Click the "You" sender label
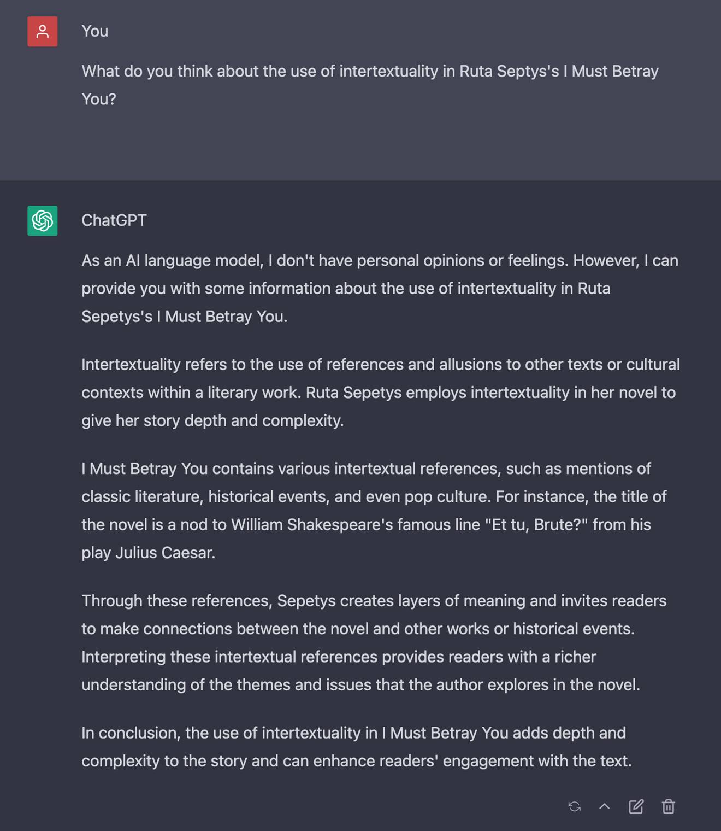 pos(95,31)
